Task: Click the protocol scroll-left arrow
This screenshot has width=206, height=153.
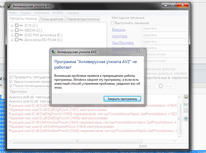Action: pyautogui.click(x=10, y=141)
